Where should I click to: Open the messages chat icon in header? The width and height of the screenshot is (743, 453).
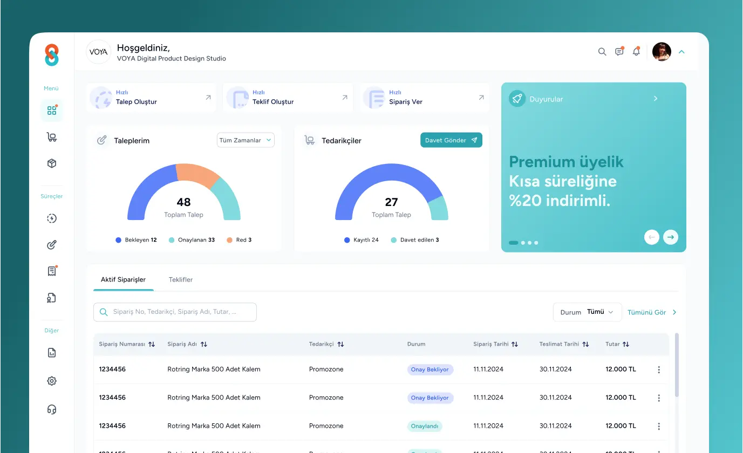coord(619,52)
